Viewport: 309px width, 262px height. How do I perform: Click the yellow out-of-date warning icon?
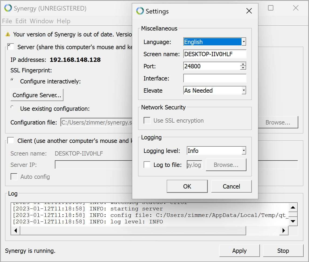tap(8, 34)
